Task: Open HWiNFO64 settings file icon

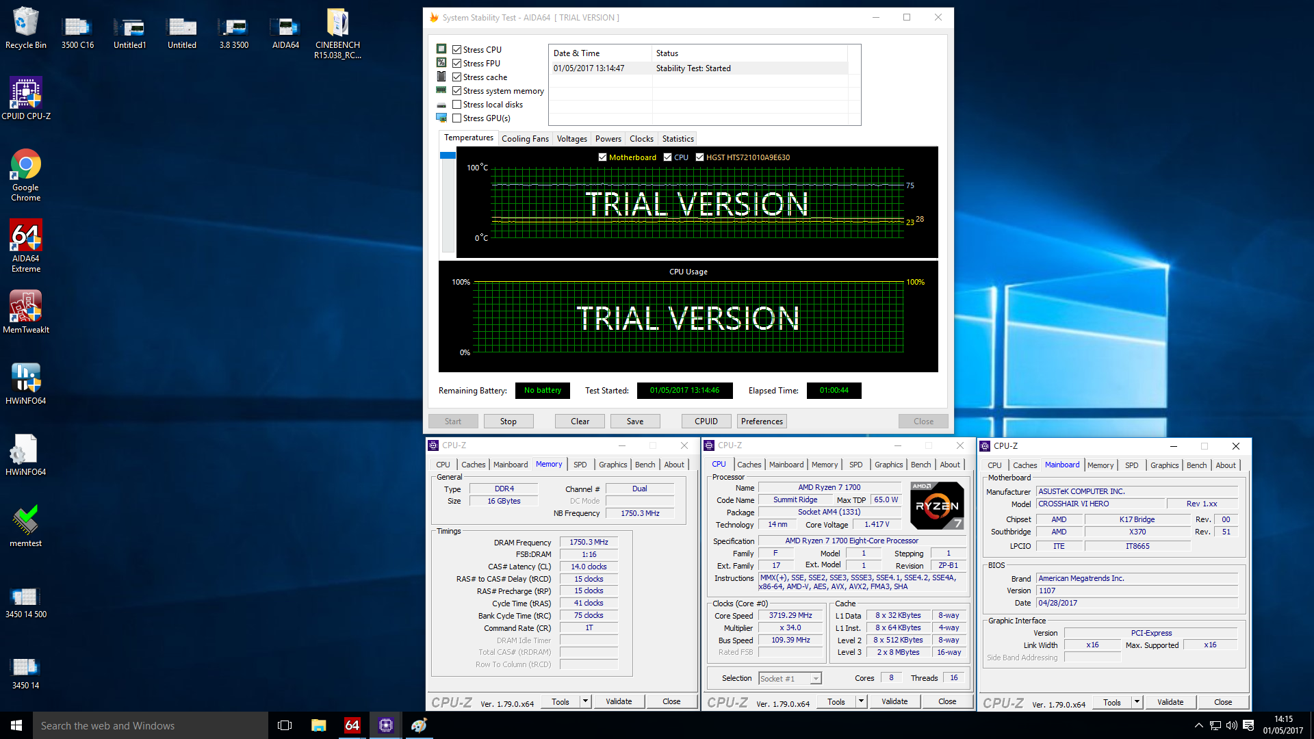Action: [26, 454]
